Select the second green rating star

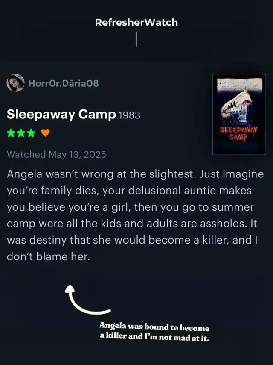coord(21,133)
